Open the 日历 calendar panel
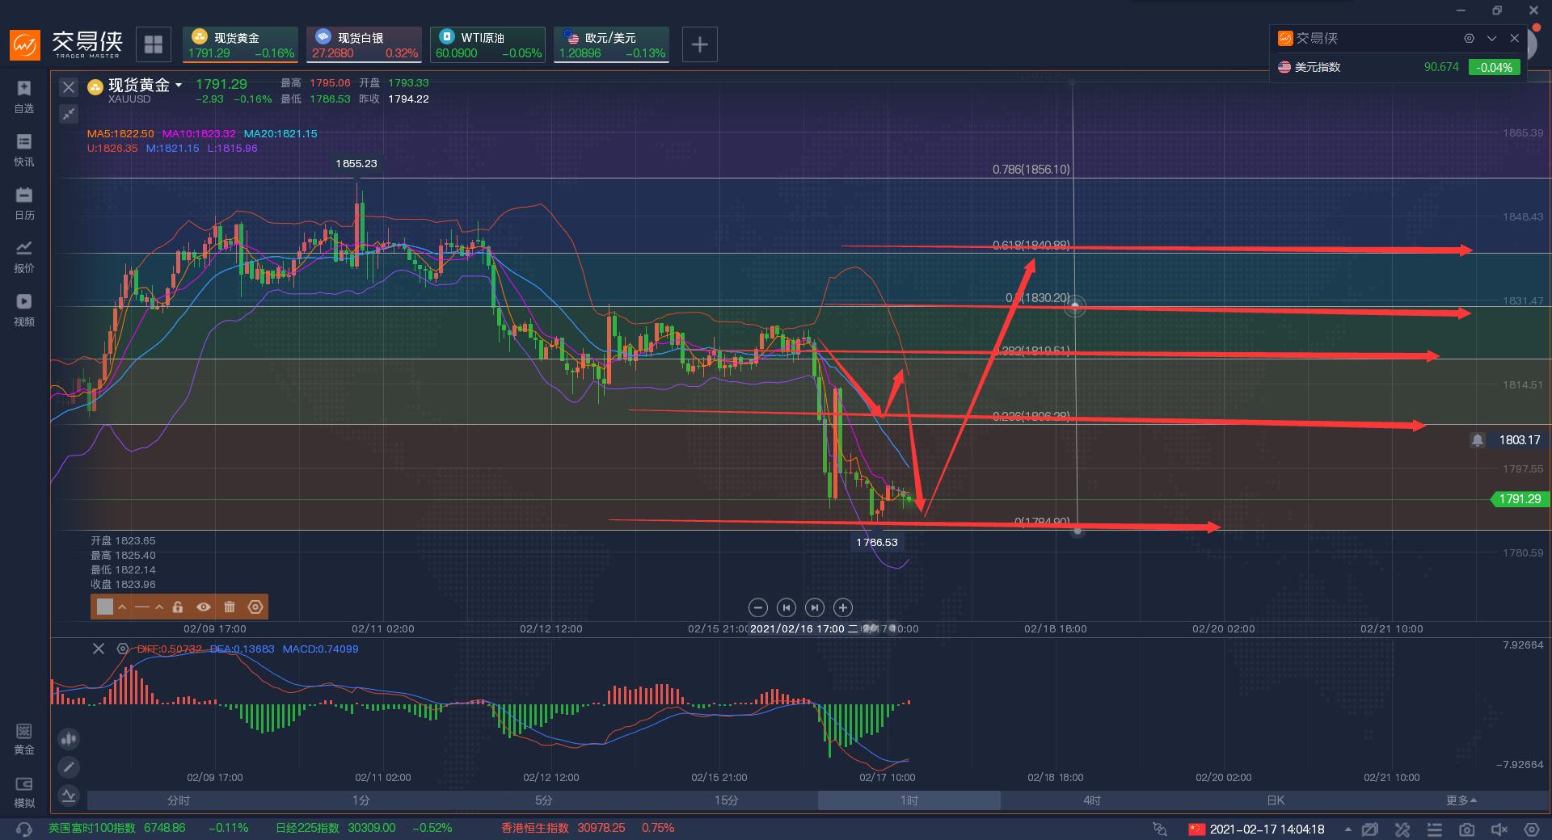The width and height of the screenshot is (1552, 840). (23, 203)
